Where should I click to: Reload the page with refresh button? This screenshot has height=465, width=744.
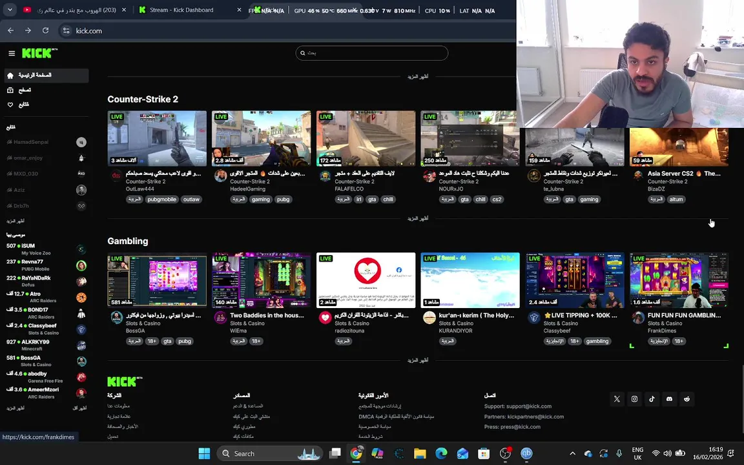click(x=46, y=30)
